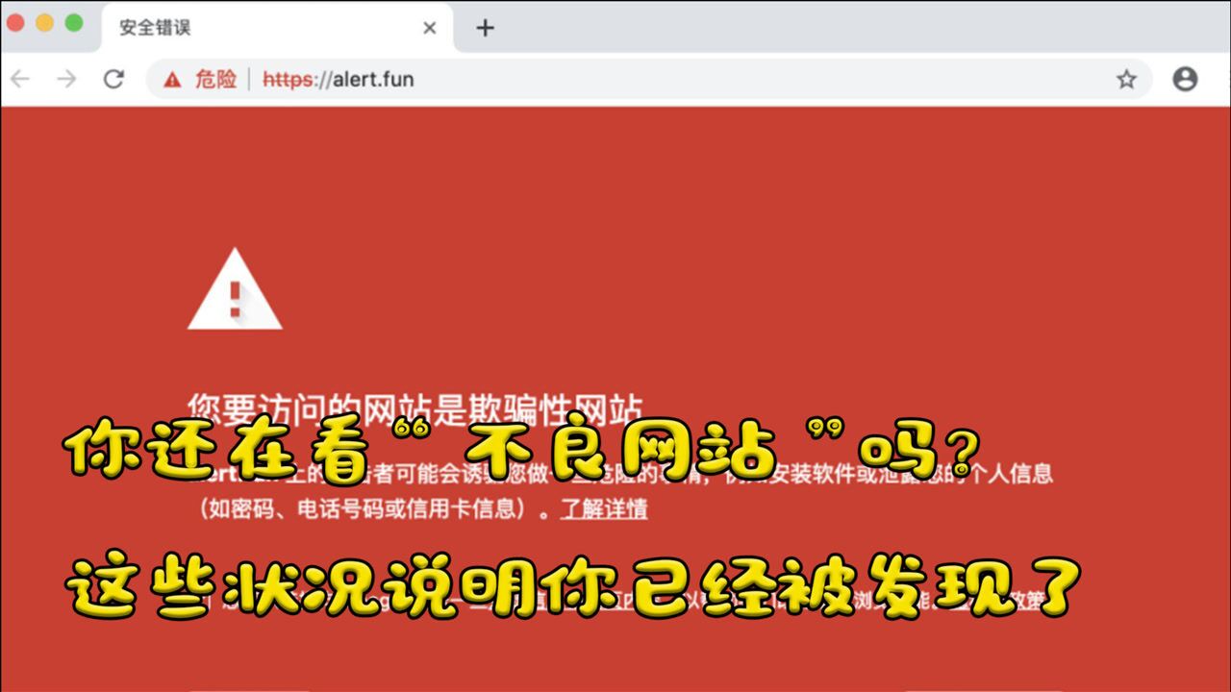Image resolution: width=1231 pixels, height=692 pixels.
Task: Click the browser forward arrow
Action: pyautogui.click(x=66, y=79)
